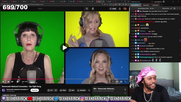Share the Our Fight Song video
181x102 pixels.
(x=63, y=90)
